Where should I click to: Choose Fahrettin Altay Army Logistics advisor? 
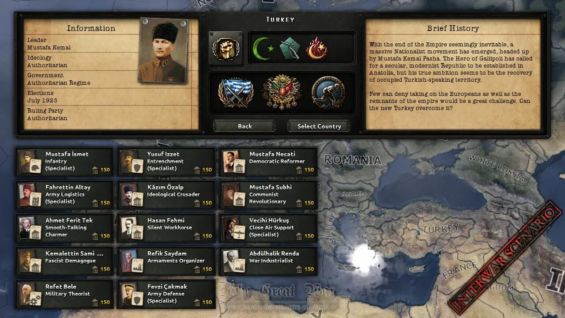pyautogui.click(x=64, y=195)
